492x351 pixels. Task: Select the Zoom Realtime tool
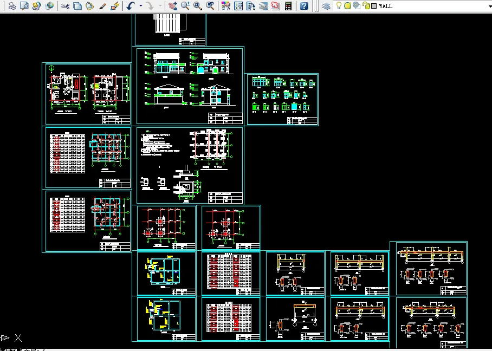(185, 5)
